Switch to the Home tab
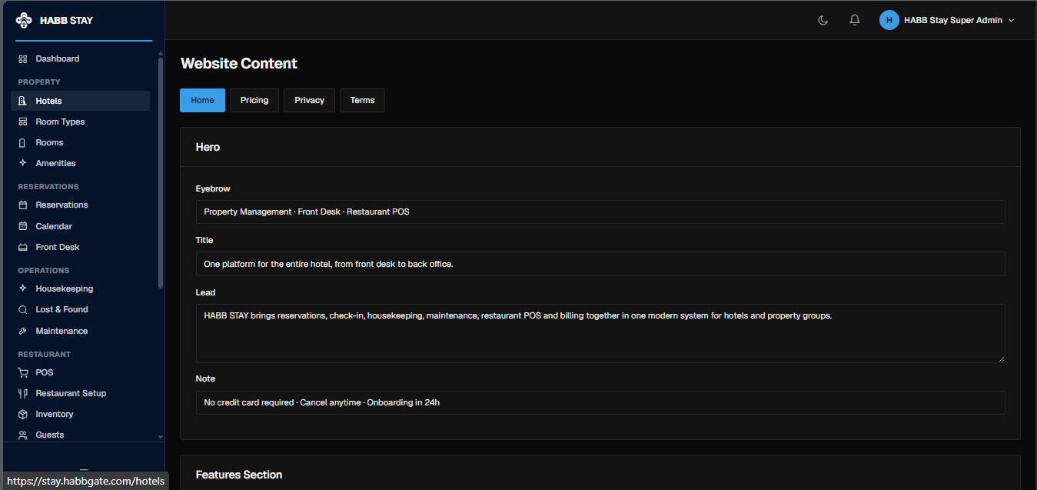Image resolution: width=1037 pixels, height=490 pixels. pos(203,100)
